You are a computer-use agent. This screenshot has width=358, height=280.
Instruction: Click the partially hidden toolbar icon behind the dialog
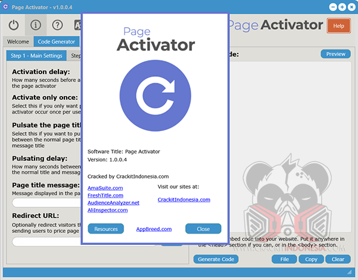click(77, 25)
